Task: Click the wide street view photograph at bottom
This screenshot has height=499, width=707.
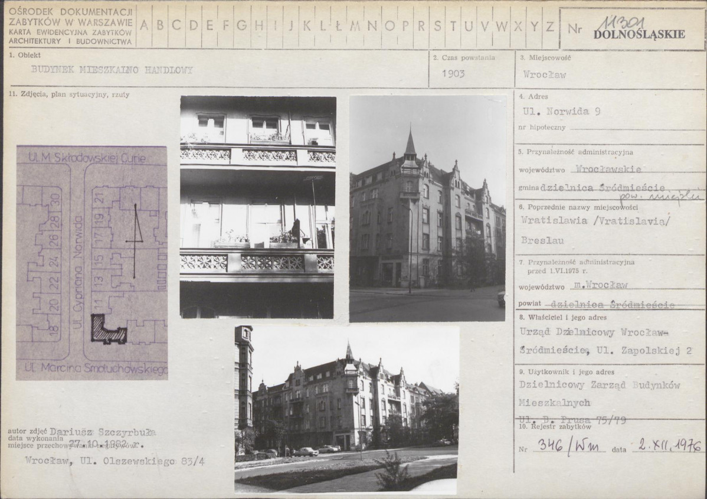Action: [347, 409]
